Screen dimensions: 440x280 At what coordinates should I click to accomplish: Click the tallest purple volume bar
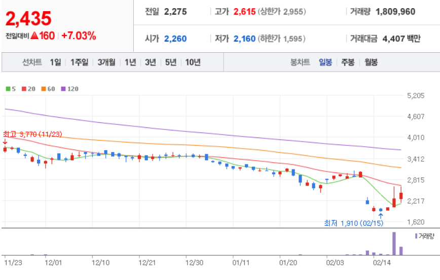point(394,243)
